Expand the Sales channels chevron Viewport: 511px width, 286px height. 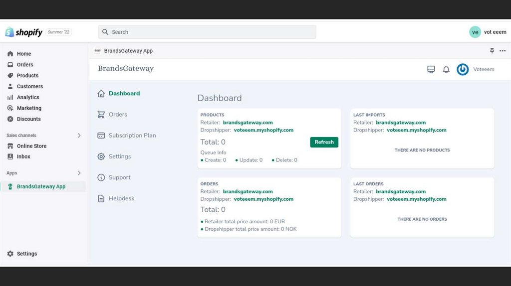tap(79, 136)
